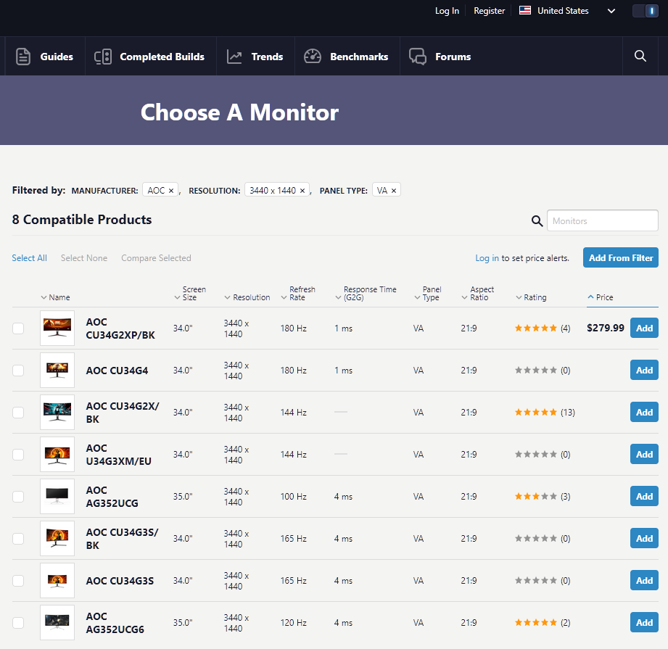Image resolution: width=668 pixels, height=649 pixels.
Task: Open Completed Builds label
Action: (x=162, y=57)
